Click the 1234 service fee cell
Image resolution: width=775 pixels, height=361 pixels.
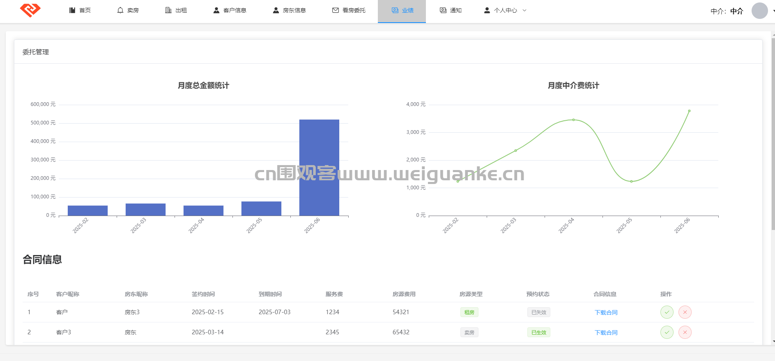click(332, 312)
